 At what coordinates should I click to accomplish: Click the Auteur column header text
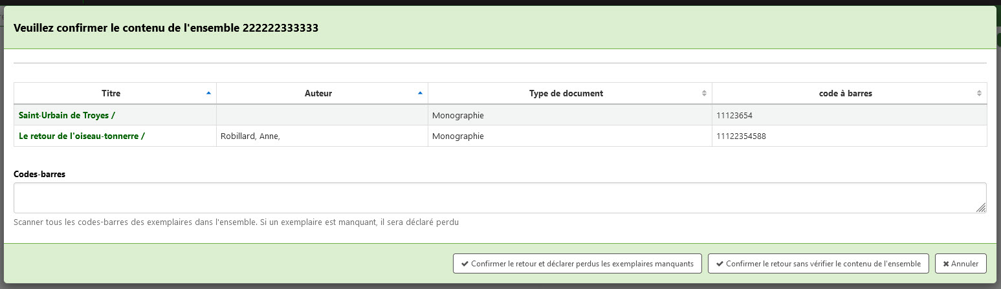point(318,93)
